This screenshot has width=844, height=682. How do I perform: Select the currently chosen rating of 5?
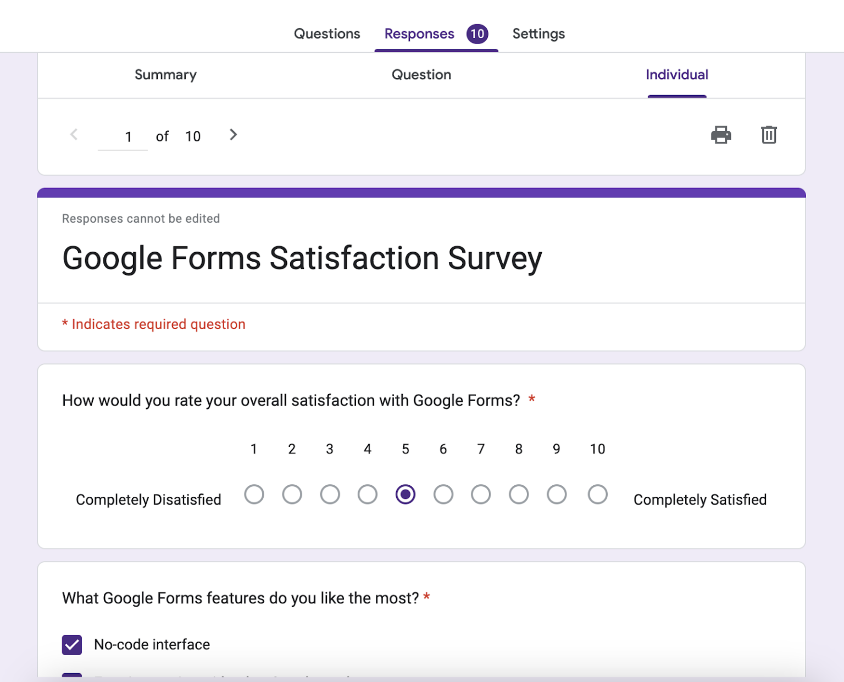point(405,494)
